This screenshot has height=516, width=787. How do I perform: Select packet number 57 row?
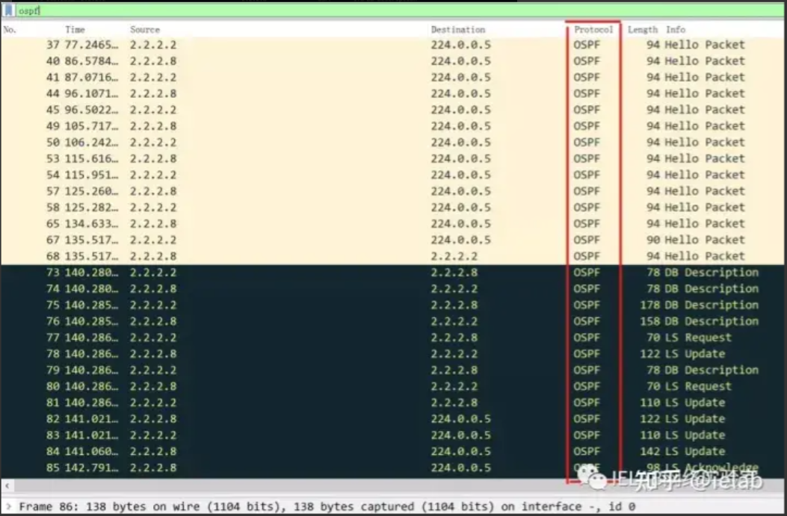(392, 191)
